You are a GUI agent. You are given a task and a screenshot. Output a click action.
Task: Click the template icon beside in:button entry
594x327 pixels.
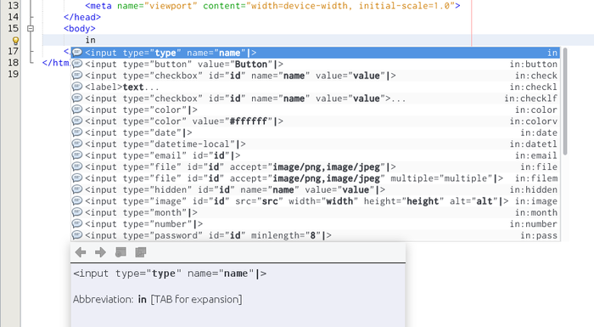tap(77, 64)
